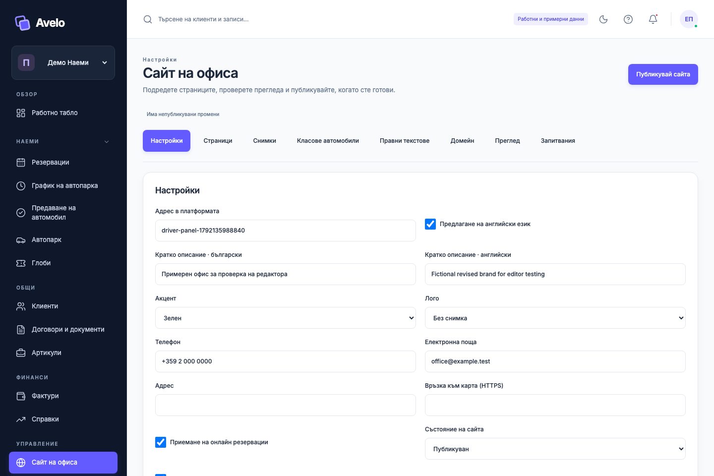714x476 pixels.
Task: Click the empty Адрес input field
Action: coord(286,405)
